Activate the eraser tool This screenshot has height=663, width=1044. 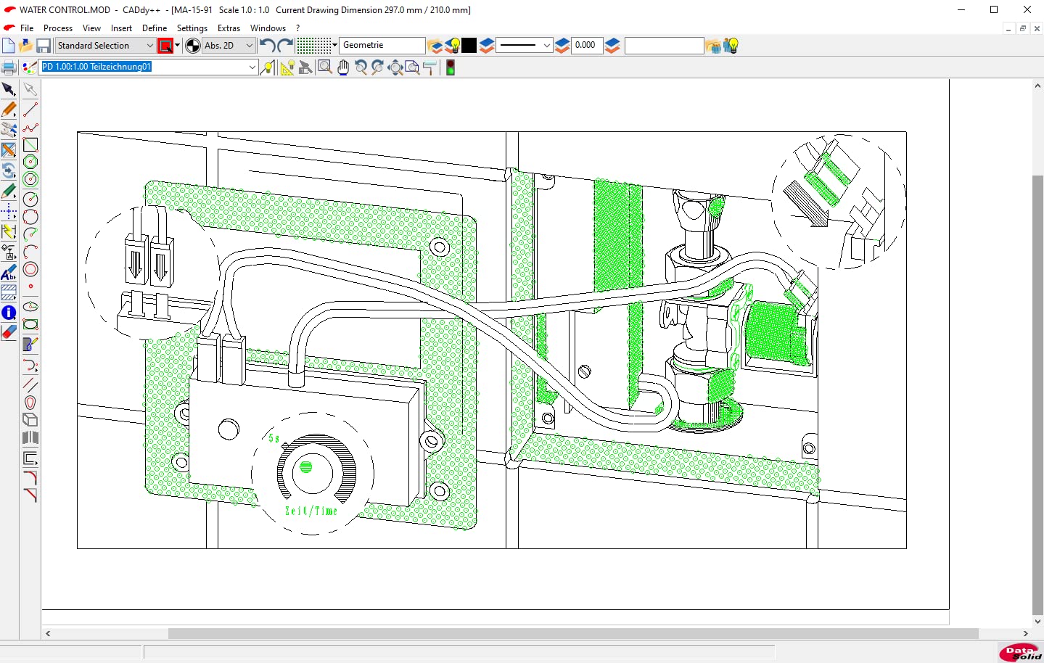click(x=9, y=333)
